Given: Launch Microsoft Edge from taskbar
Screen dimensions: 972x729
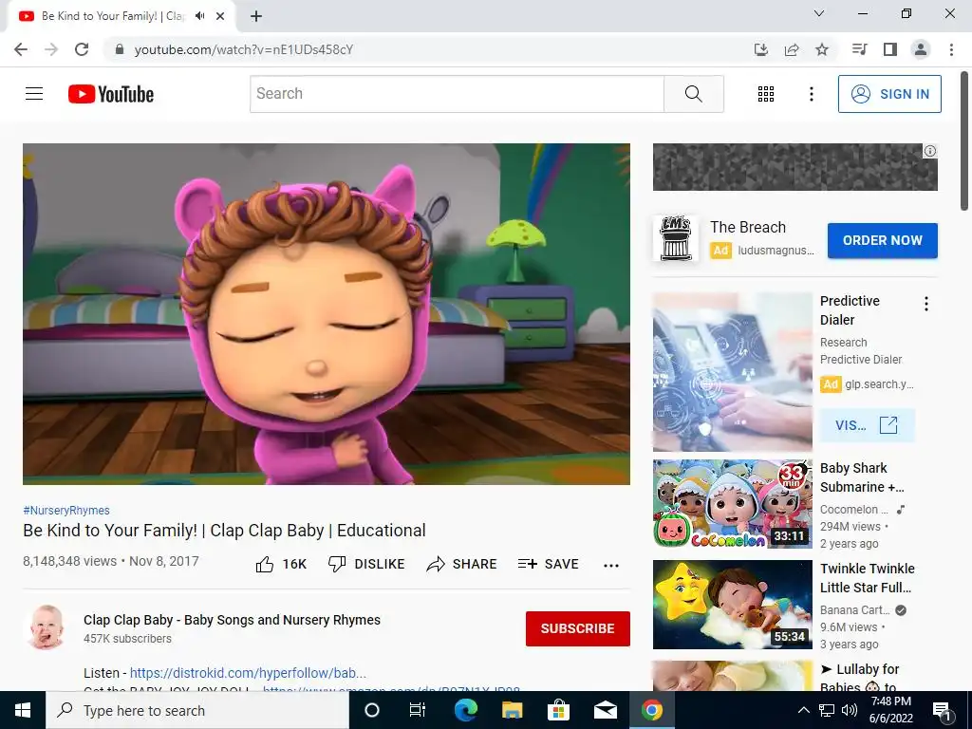Looking at the screenshot, I should [x=465, y=710].
